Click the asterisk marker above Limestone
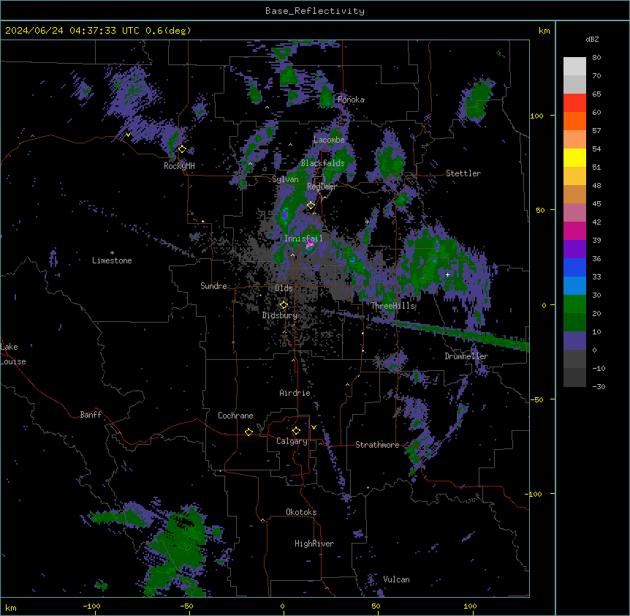 pos(112,253)
